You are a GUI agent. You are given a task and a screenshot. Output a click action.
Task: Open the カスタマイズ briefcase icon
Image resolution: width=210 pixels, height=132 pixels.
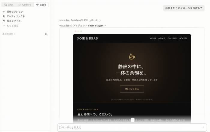click(4, 21)
